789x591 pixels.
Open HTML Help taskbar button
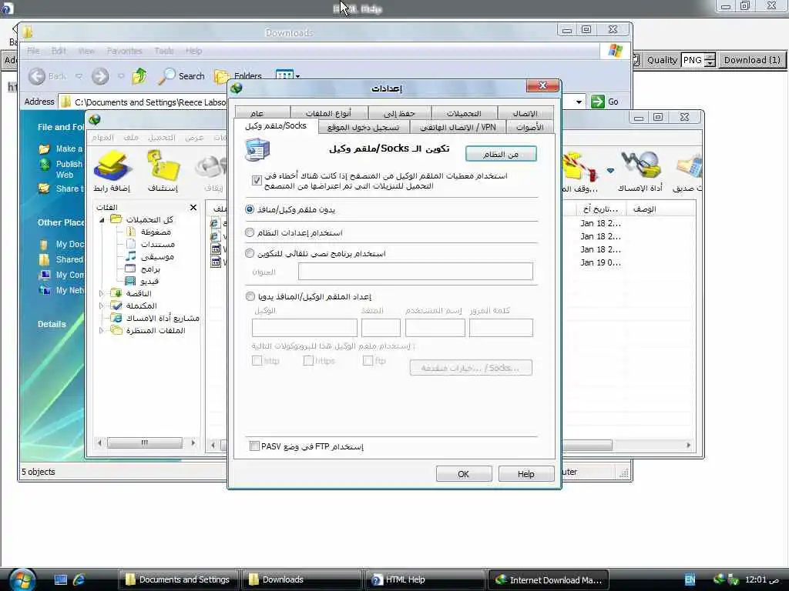425,579
